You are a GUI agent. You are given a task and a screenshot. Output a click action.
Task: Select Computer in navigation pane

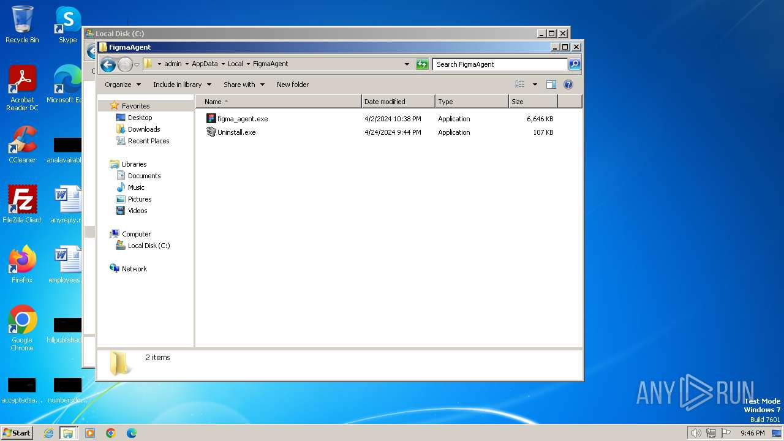pos(136,234)
